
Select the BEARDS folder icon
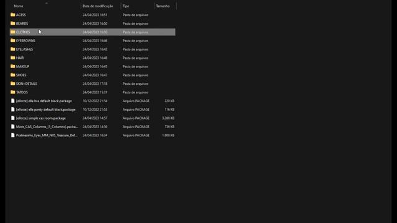(12, 24)
